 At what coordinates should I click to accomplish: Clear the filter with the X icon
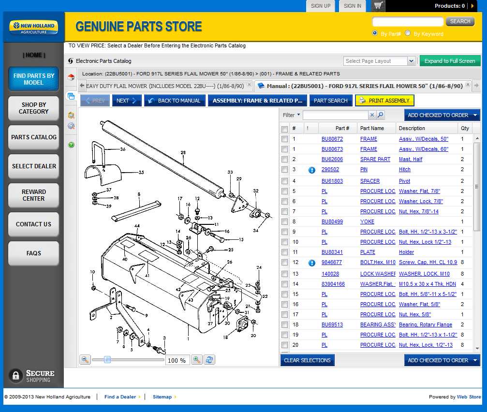pos(372,115)
